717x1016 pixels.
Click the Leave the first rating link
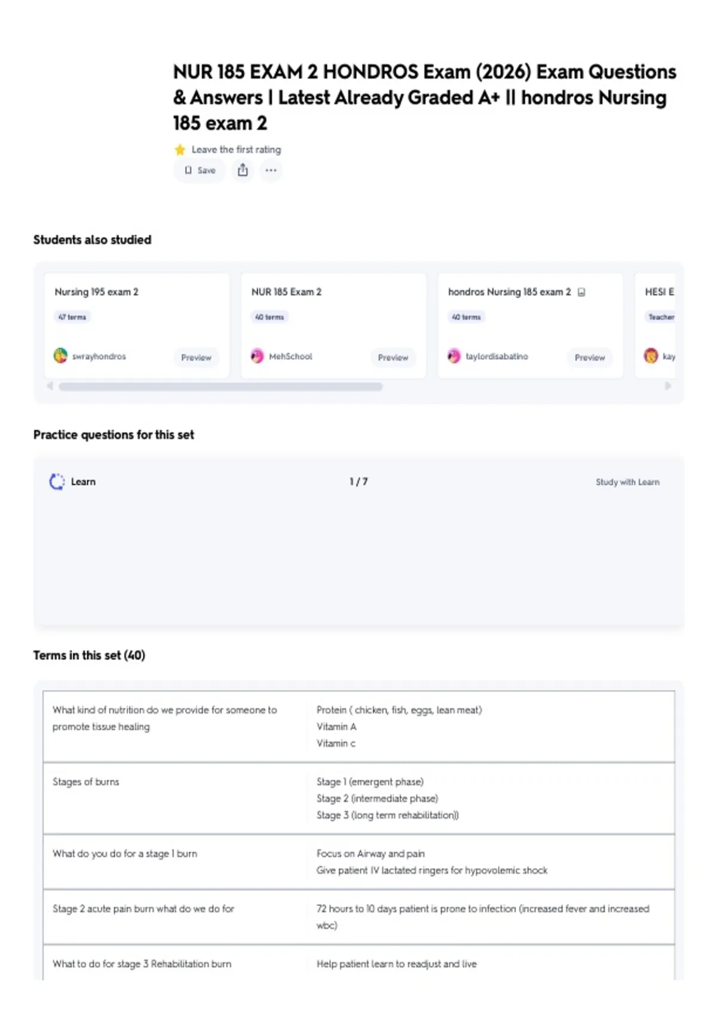click(x=236, y=149)
